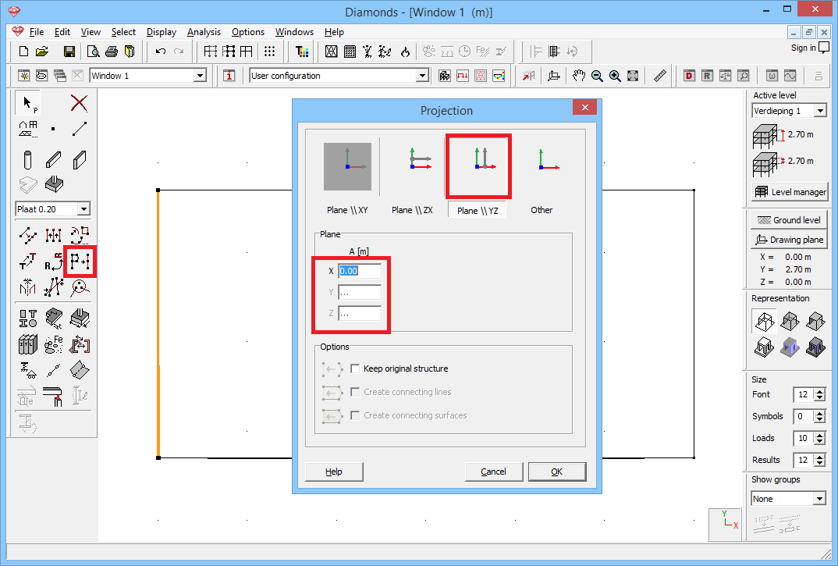Select the draw line tool
This screenshot has width=838, height=566.
(x=80, y=129)
